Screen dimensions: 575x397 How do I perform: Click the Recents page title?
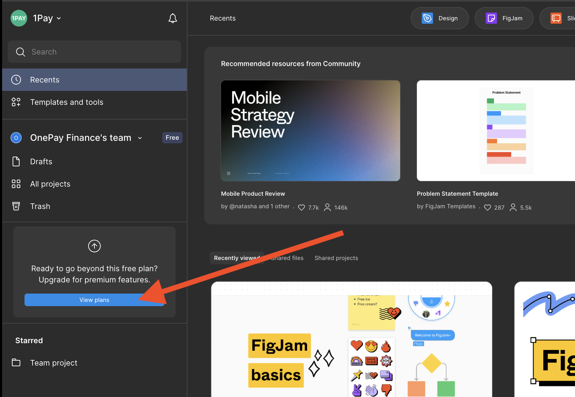point(223,18)
